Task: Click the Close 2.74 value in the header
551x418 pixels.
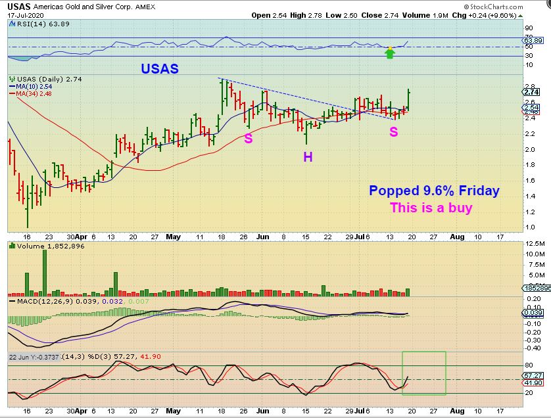Action: coord(380,16)
